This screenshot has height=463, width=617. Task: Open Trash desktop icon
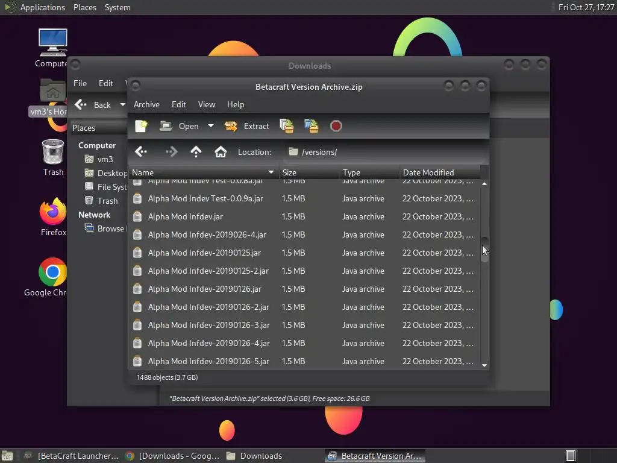pos(53,157)
